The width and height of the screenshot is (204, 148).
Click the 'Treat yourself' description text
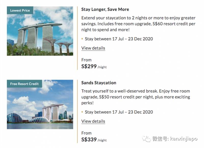click(x=135, y=97)
